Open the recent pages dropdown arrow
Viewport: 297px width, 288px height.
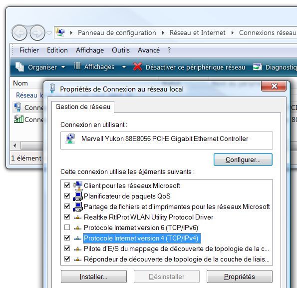coord(49,33)
